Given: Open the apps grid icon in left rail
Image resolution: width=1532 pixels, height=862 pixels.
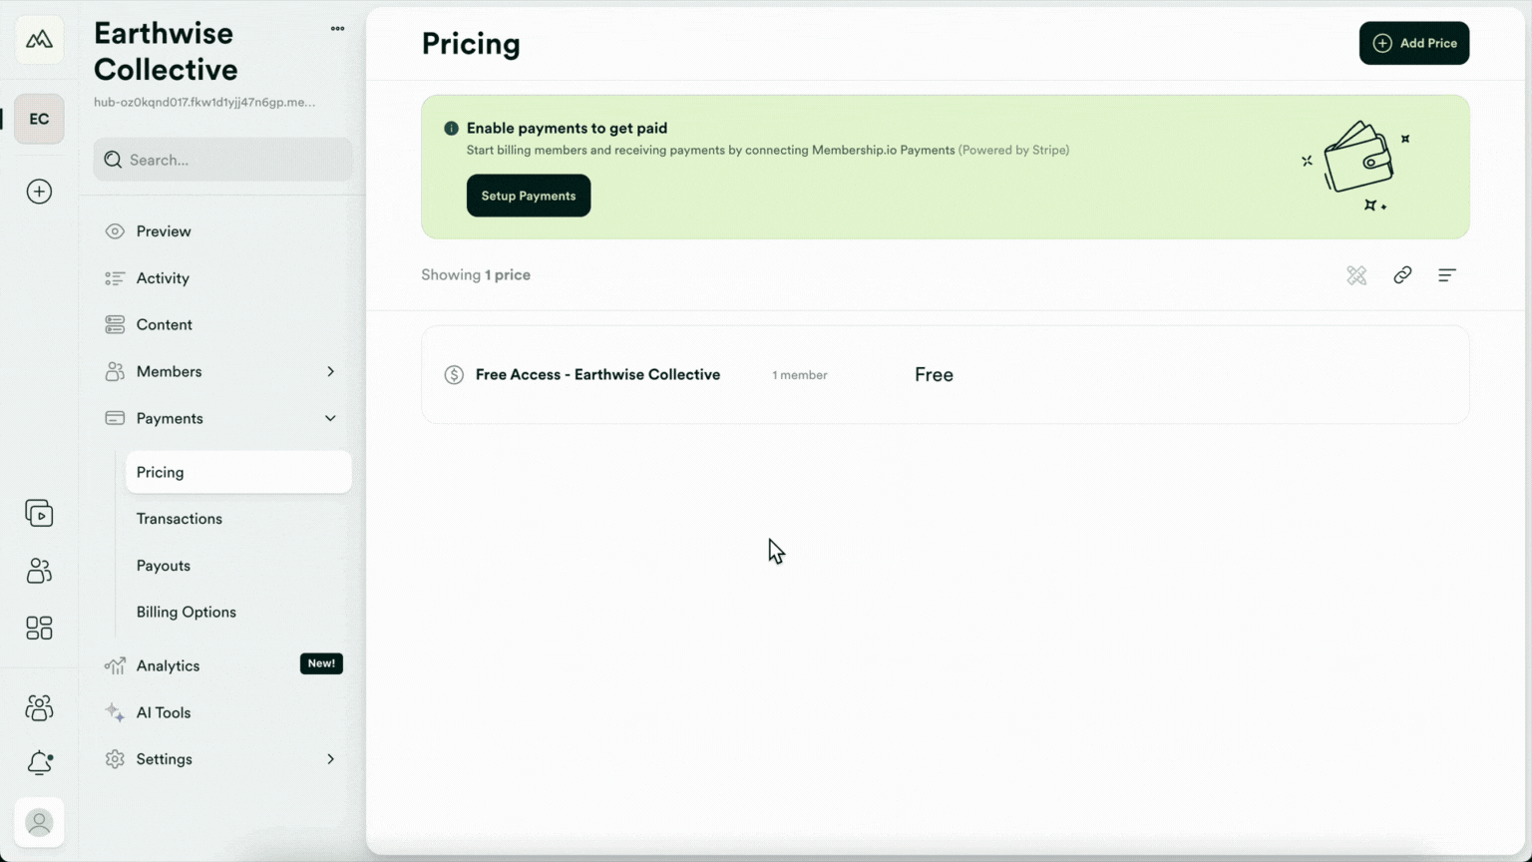Looking at the screenshot, I should 39,628.
